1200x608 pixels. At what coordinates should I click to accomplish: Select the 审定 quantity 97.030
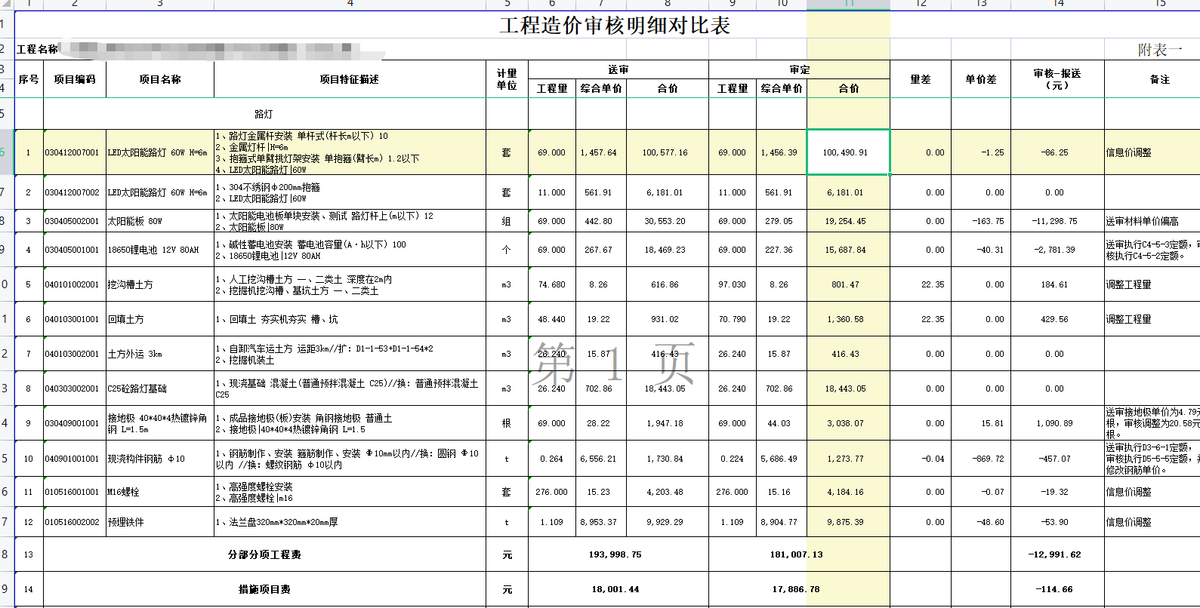[x=732, y=284]
